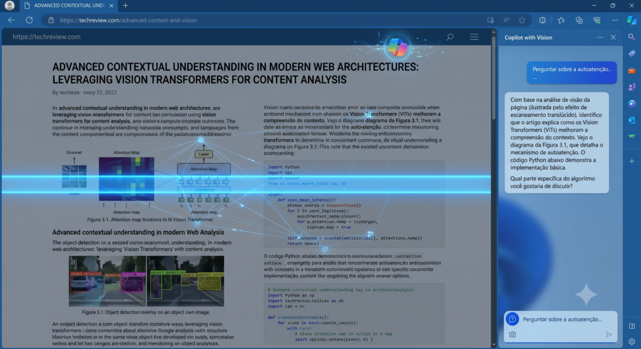Open the sidebar feedback icon near bottom
The width and height of the screenshot is (641, 349).
(x=632, y=326)
